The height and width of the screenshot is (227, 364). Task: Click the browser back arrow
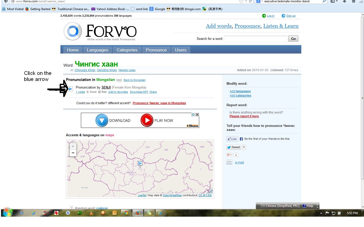pyautogui.click(x=6, y=2)
